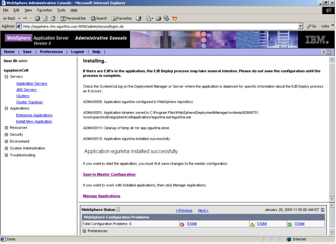
Task: Click the yellow warning problems icon
Action: tap(252, 224)
